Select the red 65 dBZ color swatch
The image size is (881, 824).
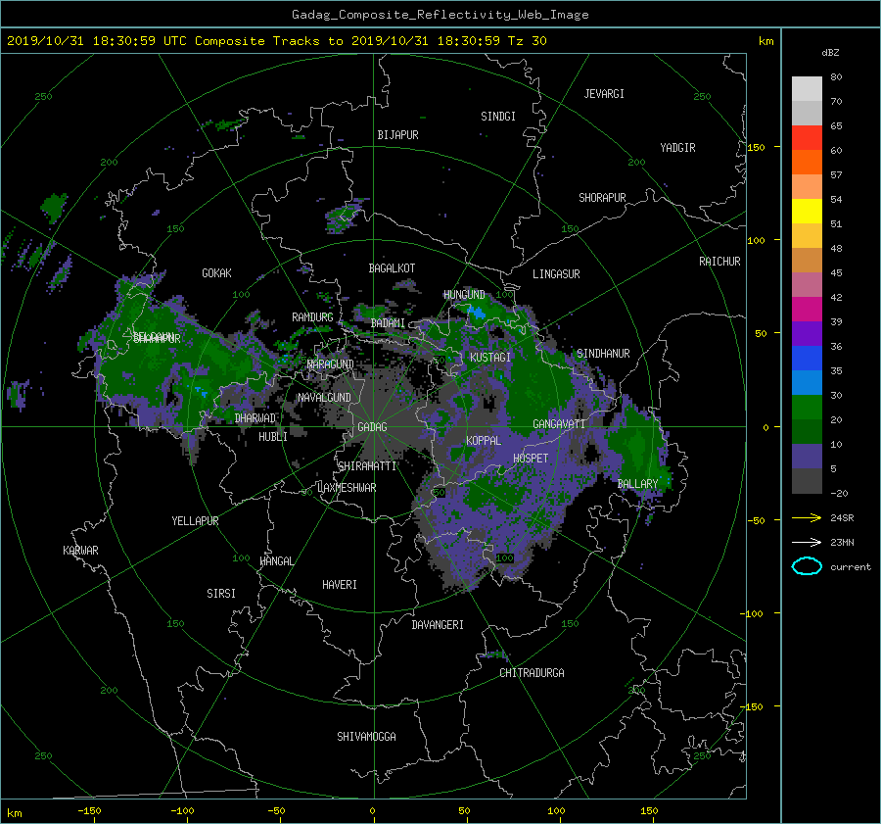click(807, 137)
